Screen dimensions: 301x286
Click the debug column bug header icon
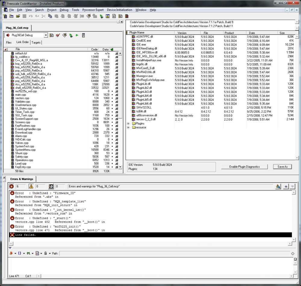pyautogui.click(x=112, y=49)
